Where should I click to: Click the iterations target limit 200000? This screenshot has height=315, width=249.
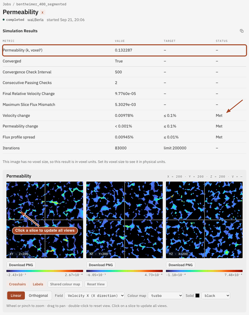click(175, 148)
